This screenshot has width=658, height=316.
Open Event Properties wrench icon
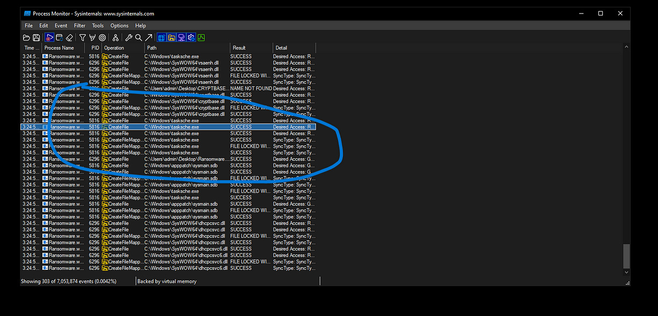coord(129,38)
